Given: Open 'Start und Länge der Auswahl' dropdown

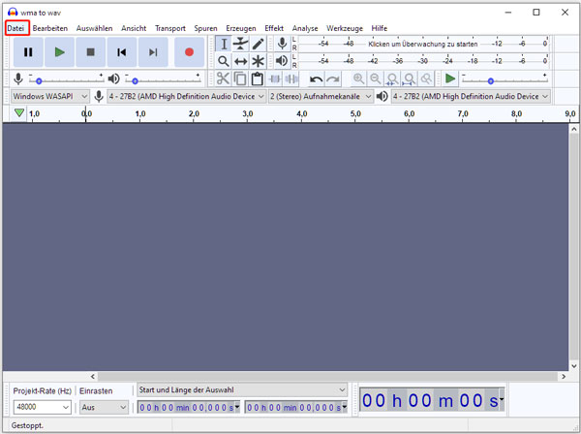Looking at the screenshot, I should click(241, 389).
